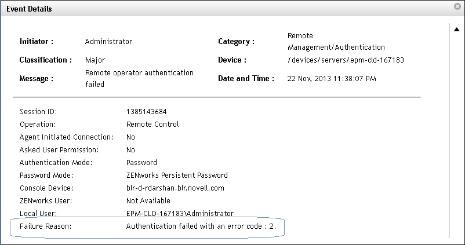Click the ZENworks User Not Available value
465x245 pixels.
148,201
